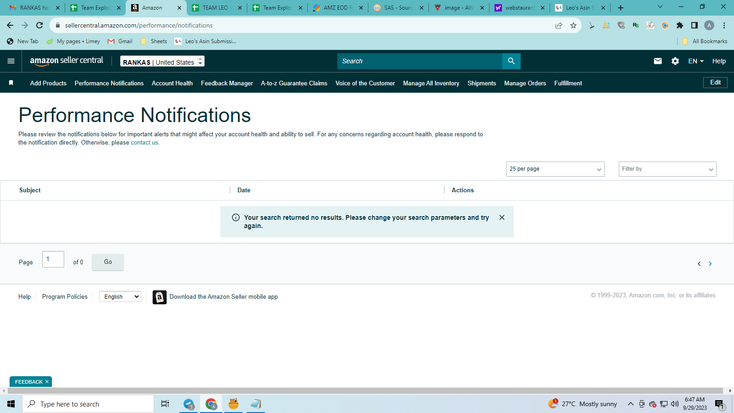Open the EN language dropdown
This screenshot has height=413, width=734.
pos(696,61)
